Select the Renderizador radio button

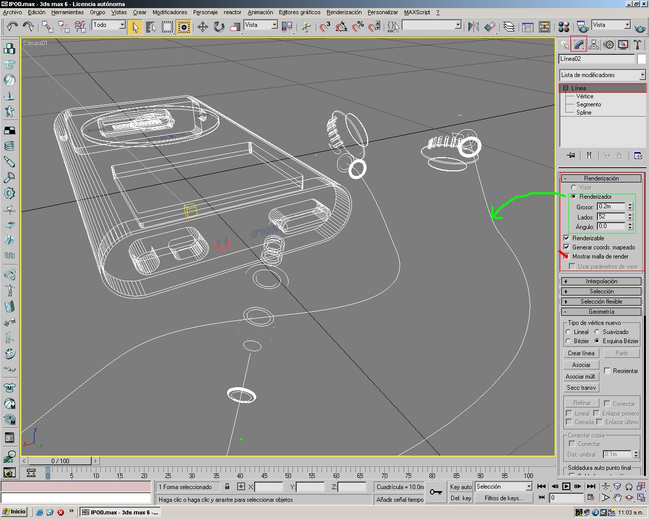[x=573, y=196]
